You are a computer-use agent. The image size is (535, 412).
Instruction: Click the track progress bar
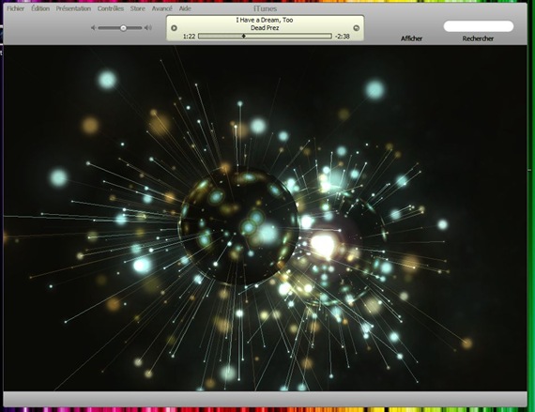(265, 36)
